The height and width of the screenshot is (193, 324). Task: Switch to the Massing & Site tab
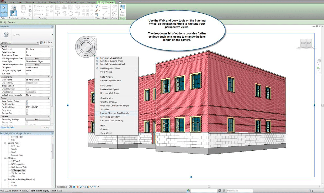56,2
